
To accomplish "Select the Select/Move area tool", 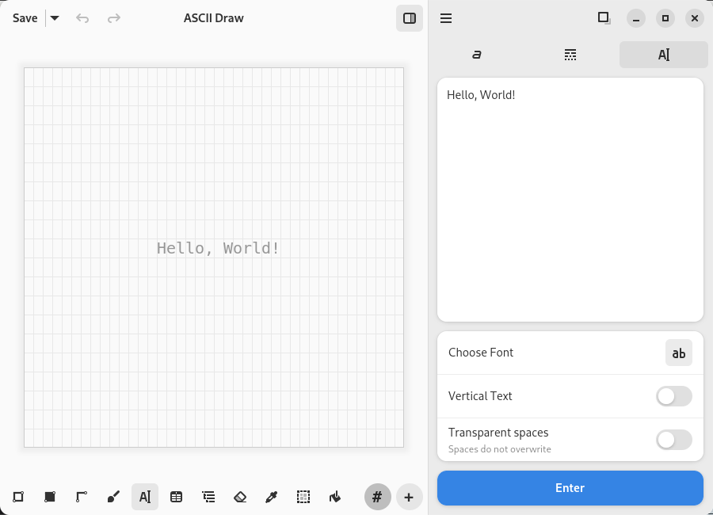I will tap(303, 497).
